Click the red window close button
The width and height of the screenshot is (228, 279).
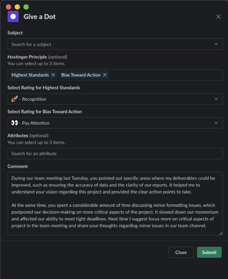tap(9, 7)
